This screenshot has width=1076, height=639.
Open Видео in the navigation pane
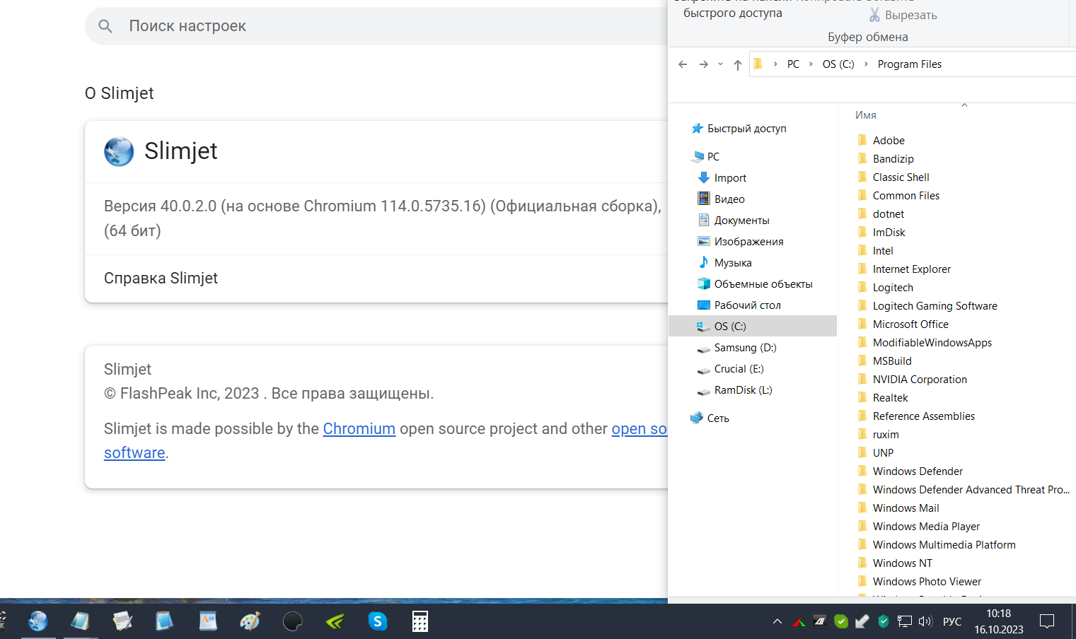pos(729,199)
